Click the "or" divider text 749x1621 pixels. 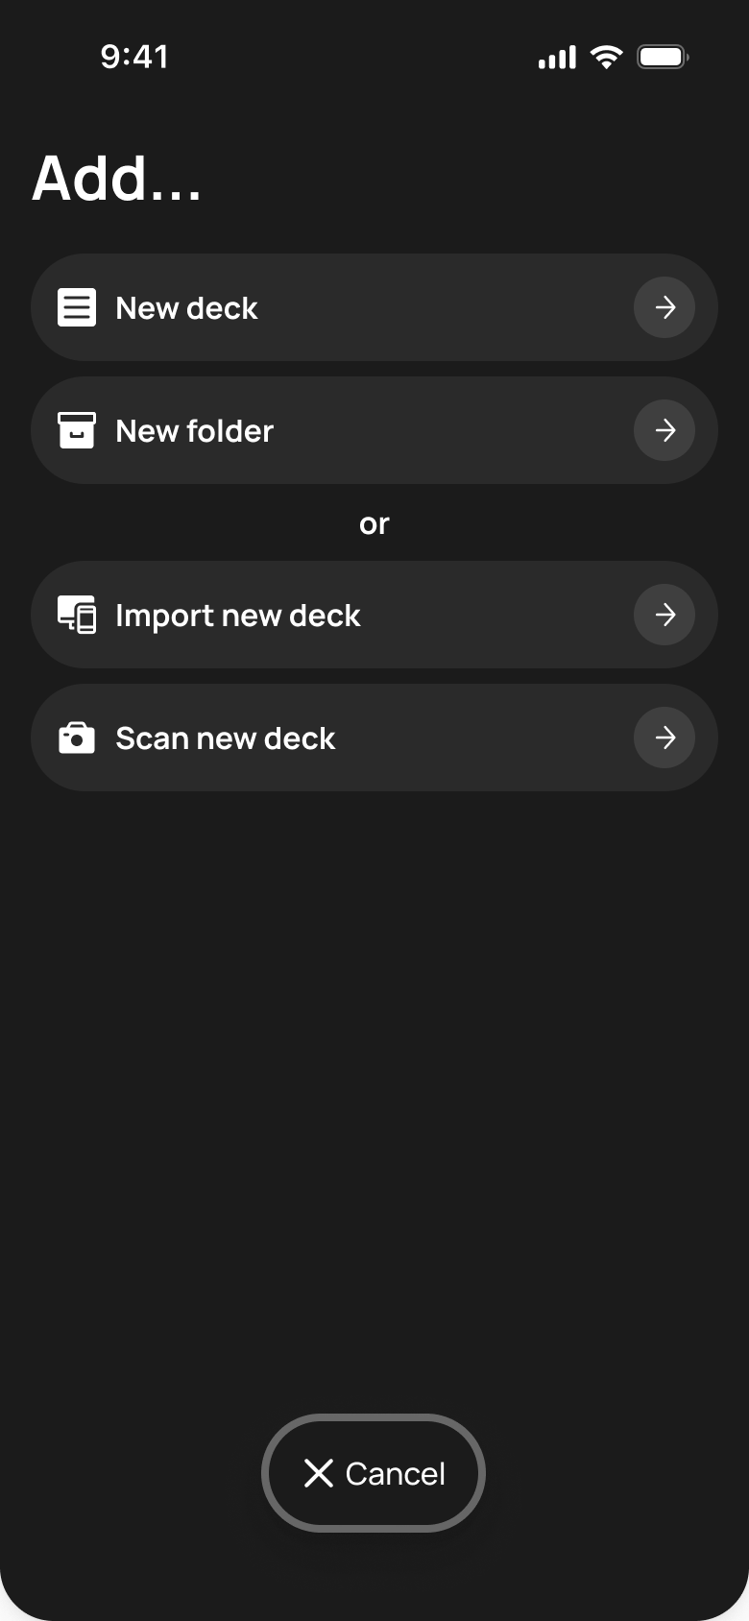[x=374, y=524]
